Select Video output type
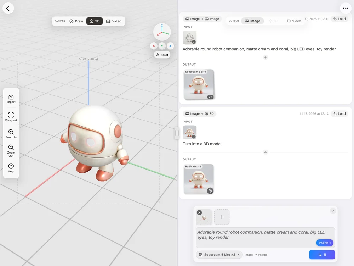Viewport: 354px width, 266px height. [x=294, y=21]
